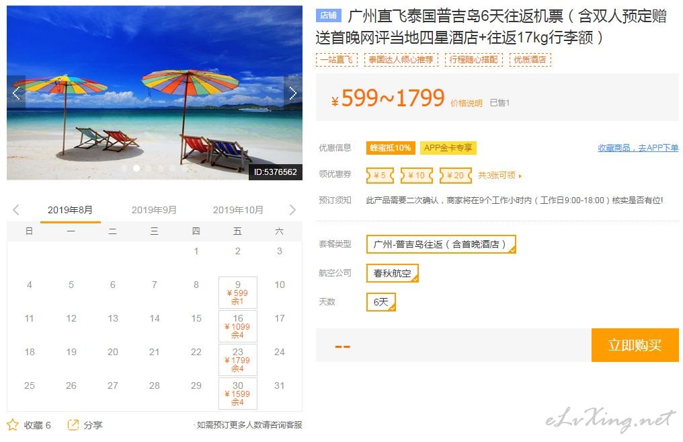683x442 pixels.
Task: Go to previous month in calendar
Action: [16, 210]
